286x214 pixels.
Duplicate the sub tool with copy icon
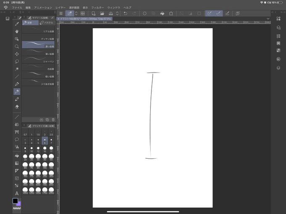pyautogui.click(x=47, y=120)
